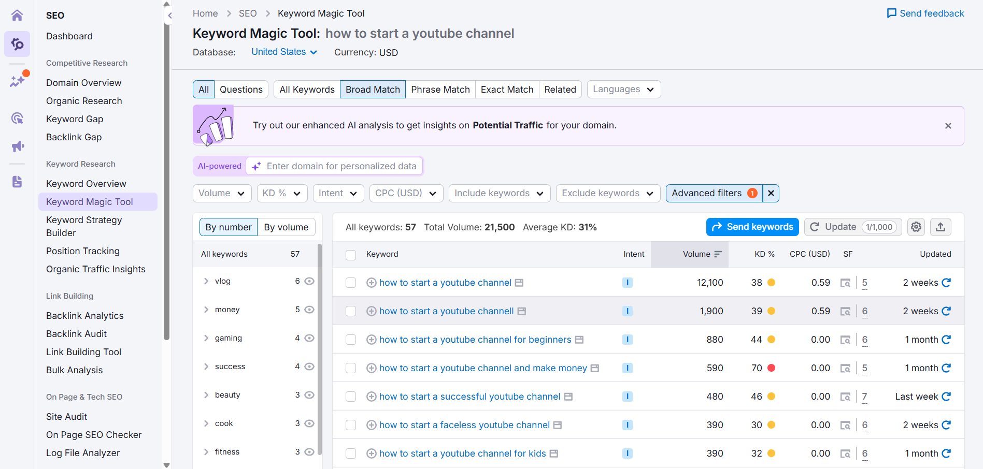This screenshot has width=983, height=469.
Task: Add 'how to start a youtube channel for kids' plus icon
Action: 371,453
